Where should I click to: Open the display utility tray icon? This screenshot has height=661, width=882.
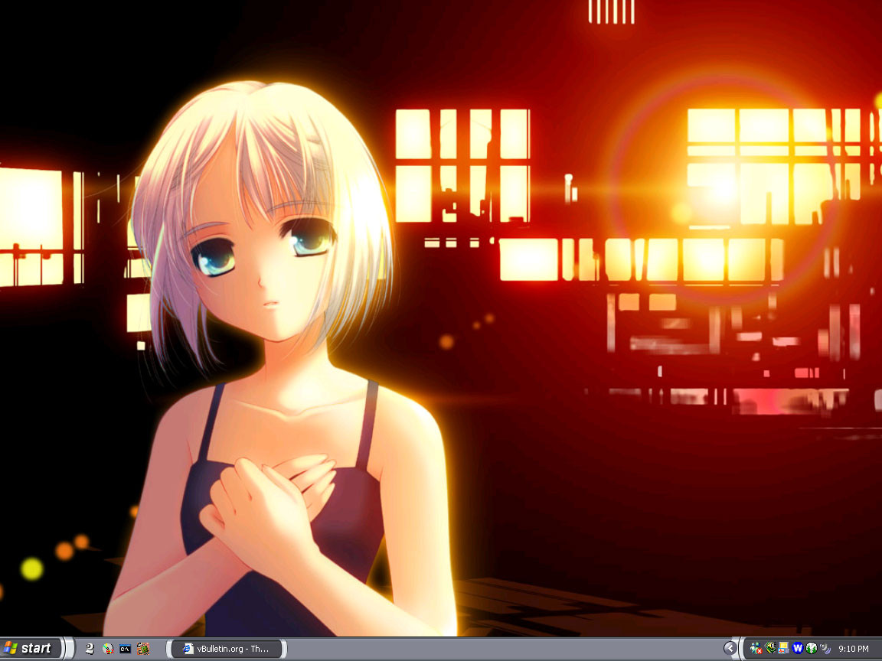tap(783, 649)
